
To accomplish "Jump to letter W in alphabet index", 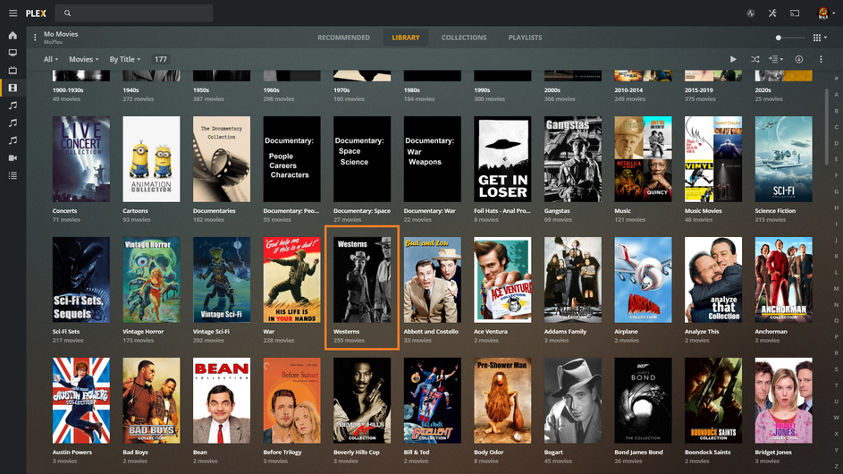I will (836, 418).
